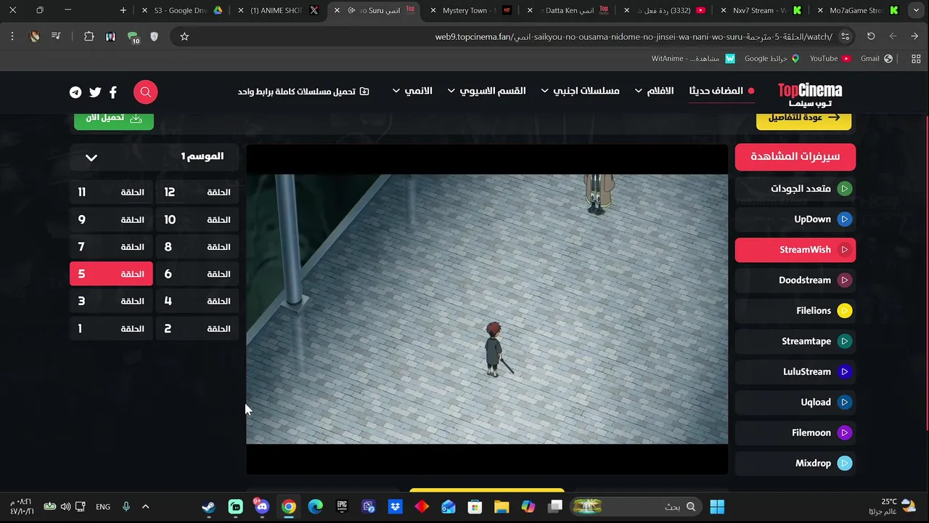Open the WitAnime bookmark
The height and width of the screenshot is (523, 929).
click(692, 58)
